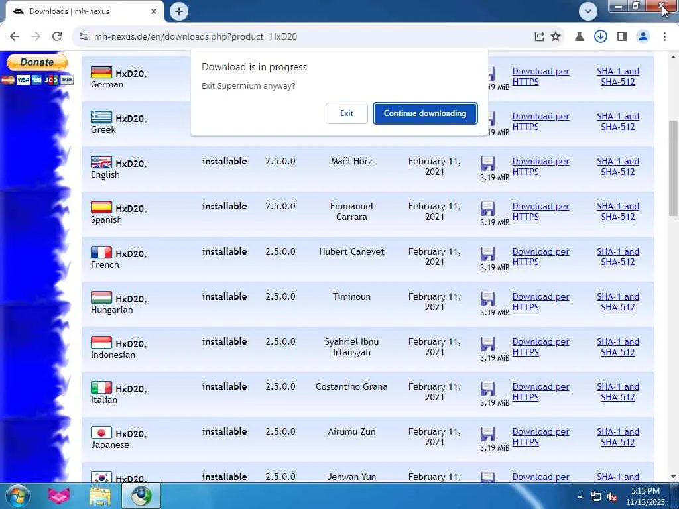Click floppy disk icon in Hungarian row
This screenshot has height=509, width=679.
487,299
